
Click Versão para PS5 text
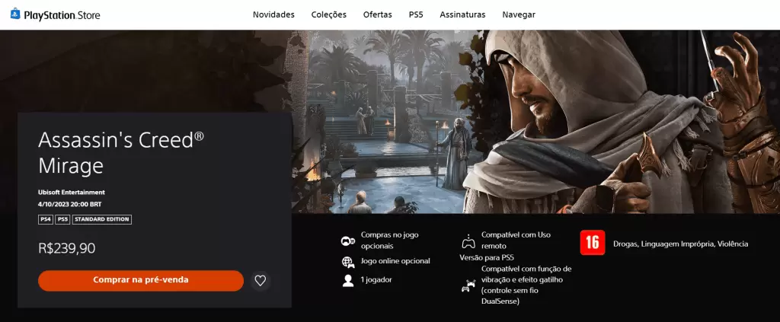click(x=487, y=257)
